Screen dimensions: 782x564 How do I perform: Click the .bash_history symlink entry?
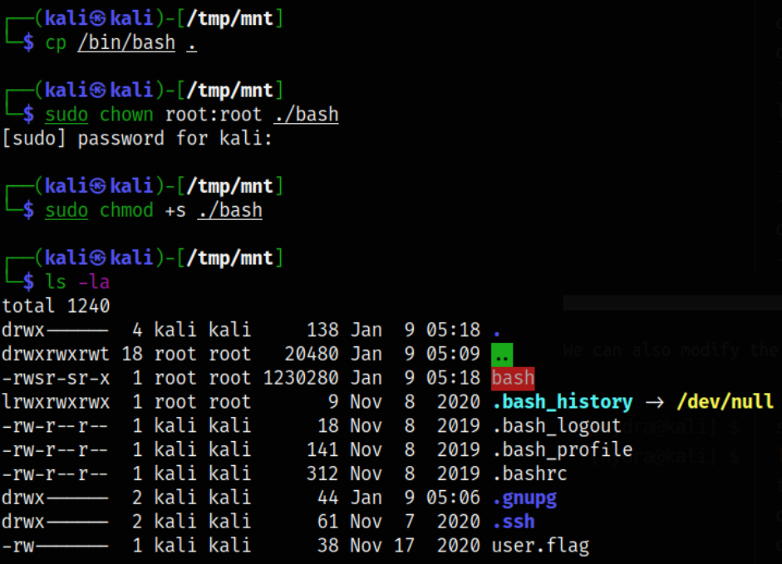click(x=562, y=402)
